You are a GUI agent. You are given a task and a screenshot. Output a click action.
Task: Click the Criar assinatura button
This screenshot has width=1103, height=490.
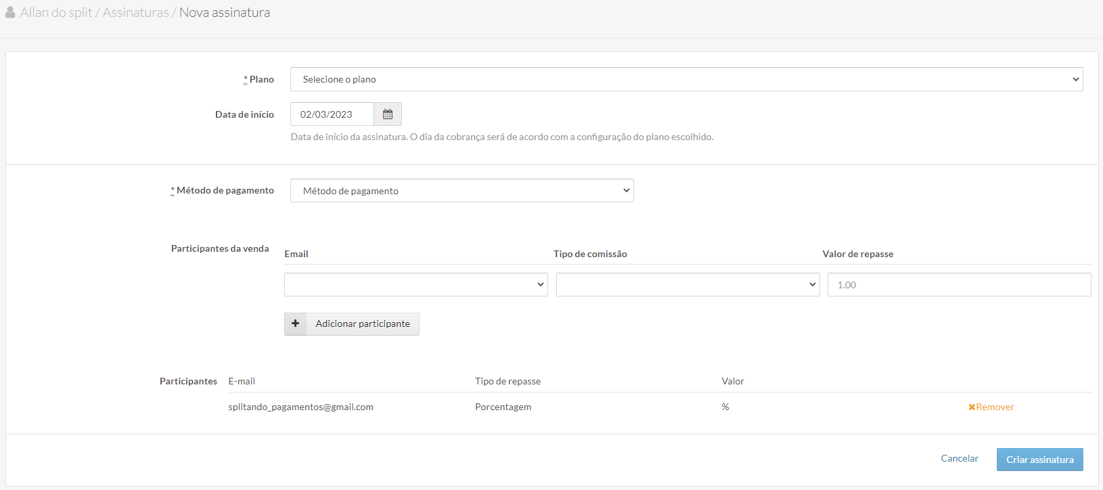[x=1039, y=460]
